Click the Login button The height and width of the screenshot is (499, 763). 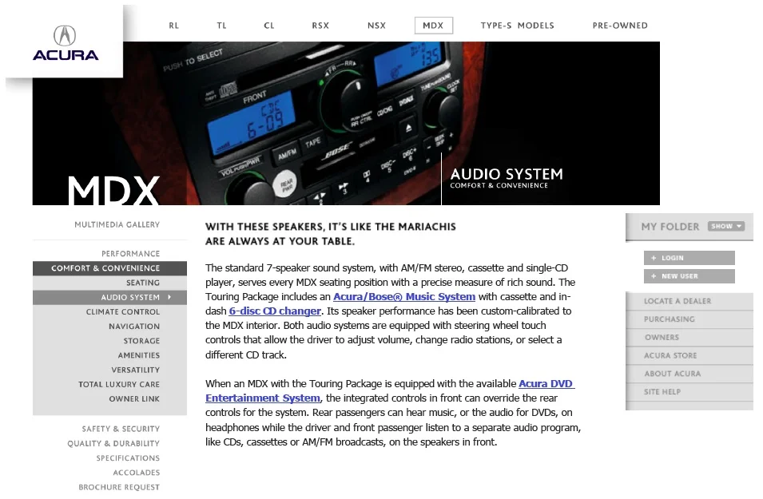click(689, 258)
